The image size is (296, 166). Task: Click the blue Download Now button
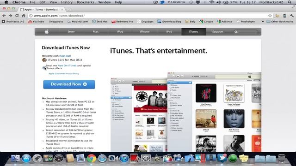[x=69, y=84]
